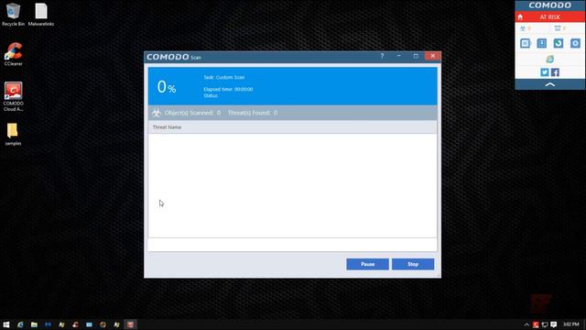
Task: Click the CCleaner taskbar icon
Action: pyautogui.click(x=75, y=324)
